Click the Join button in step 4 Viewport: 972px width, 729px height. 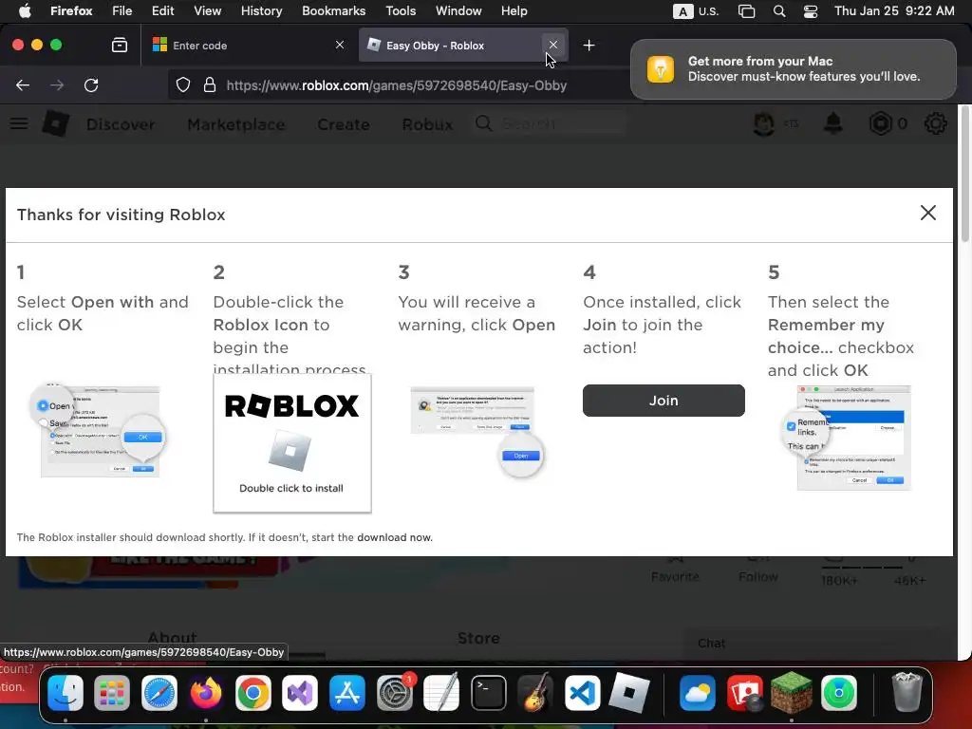click(664, 401)
